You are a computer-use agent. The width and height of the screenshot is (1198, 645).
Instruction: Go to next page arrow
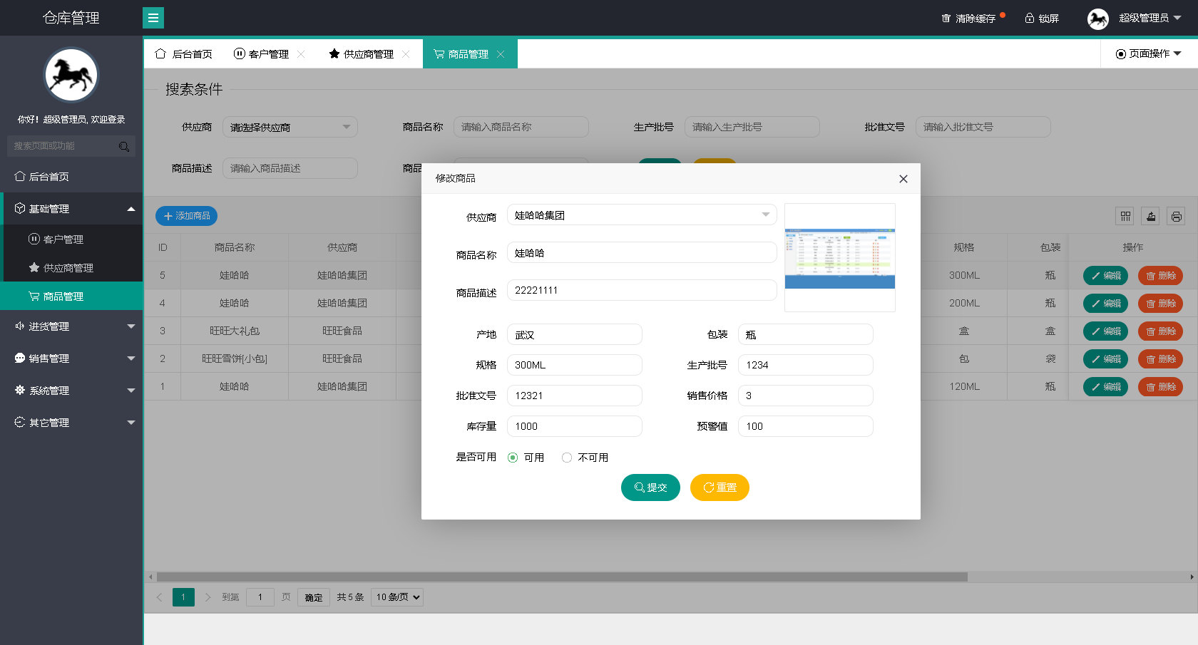(208, 597)
